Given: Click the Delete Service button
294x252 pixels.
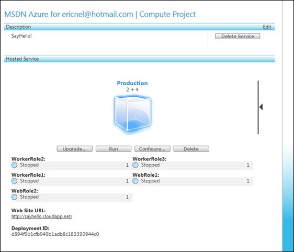Looking at the screenshot, I should [x=238, y=36].
